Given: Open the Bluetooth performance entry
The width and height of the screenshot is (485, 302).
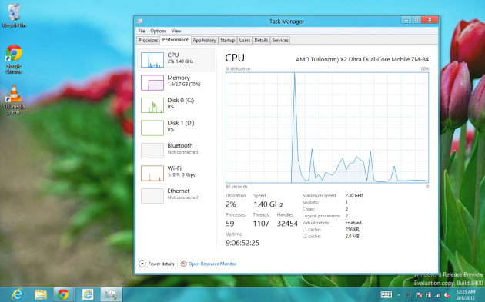Looking at the screenshot, I should [x=176, y=150].
